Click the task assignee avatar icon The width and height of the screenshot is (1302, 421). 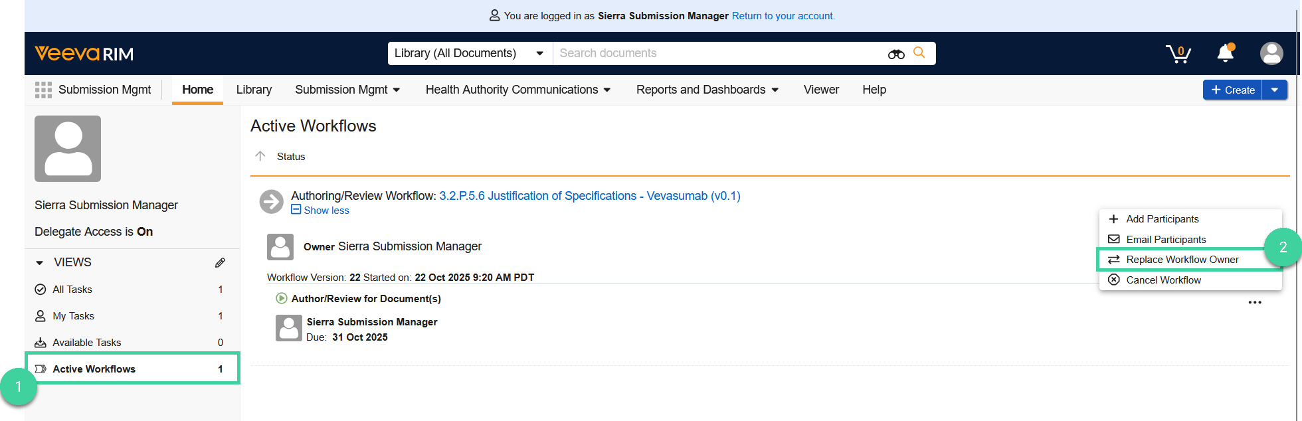pyautogui.click(x=289, y=328)
